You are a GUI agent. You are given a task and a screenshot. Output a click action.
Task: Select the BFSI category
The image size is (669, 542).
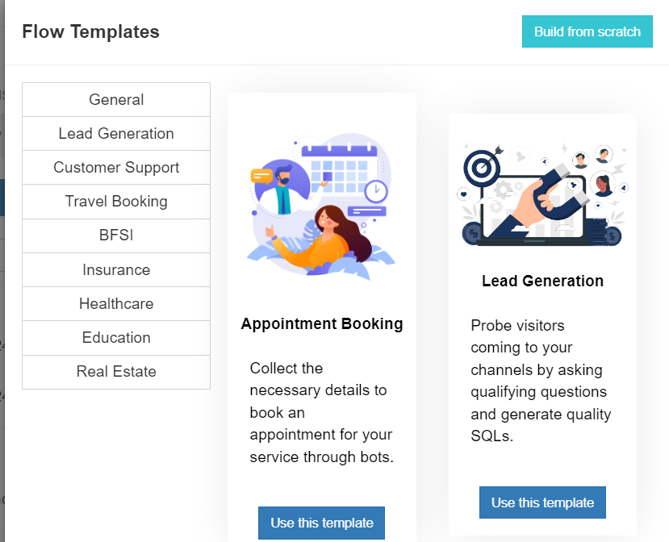point(115,236)
